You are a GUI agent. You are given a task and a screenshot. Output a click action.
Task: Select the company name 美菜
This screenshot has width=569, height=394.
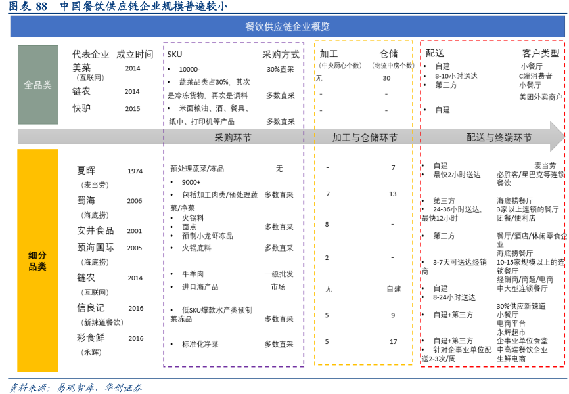[81, 68]
